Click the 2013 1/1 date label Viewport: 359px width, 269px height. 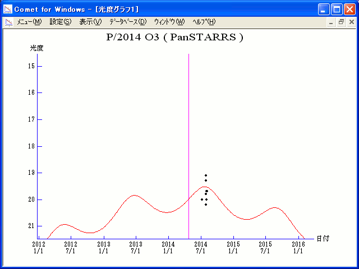pos(104,248)
